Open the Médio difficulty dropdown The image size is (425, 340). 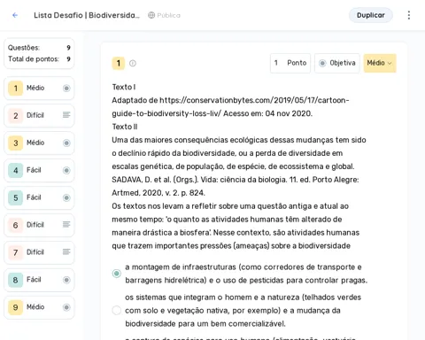[380, 63]
